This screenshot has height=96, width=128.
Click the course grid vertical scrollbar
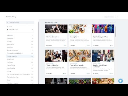[116, 31]
